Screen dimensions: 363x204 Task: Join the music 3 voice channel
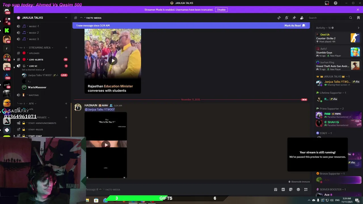click(x=43, y=39)
